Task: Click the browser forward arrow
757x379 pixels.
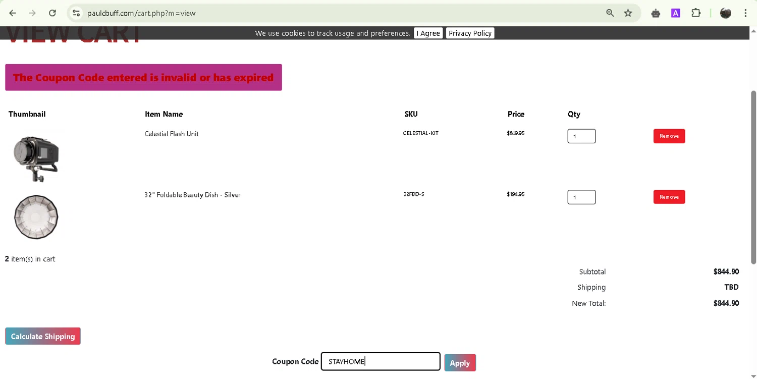Action: (32, 13)
